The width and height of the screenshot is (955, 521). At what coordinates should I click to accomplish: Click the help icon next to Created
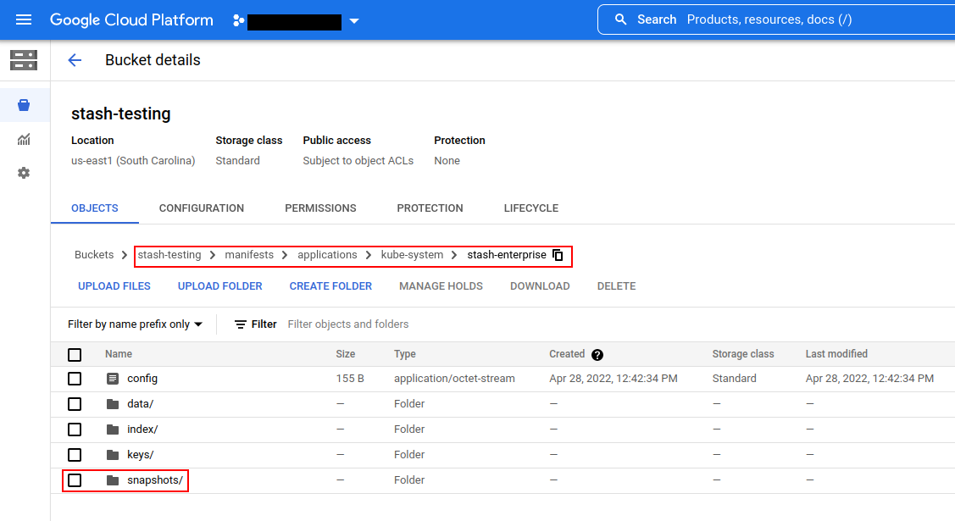[597, 355]
